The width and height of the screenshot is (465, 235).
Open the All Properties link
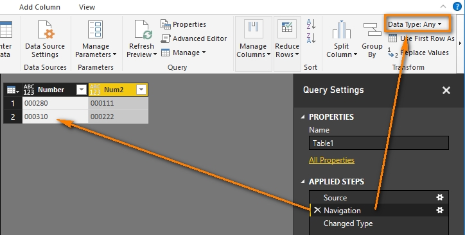pos(331,160)
